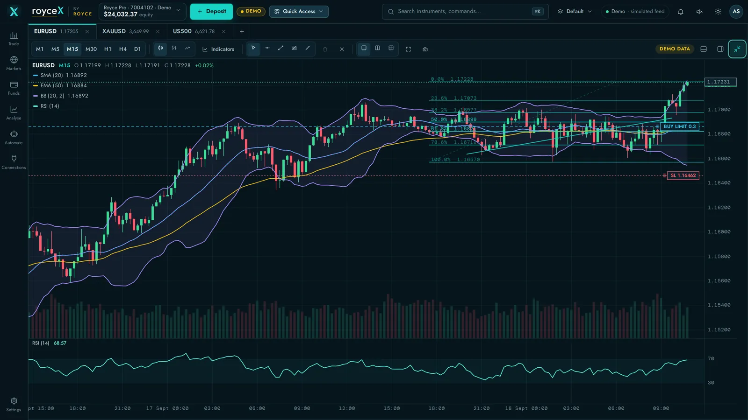Image resolution: width=748 pixels, height=420 pixels.
Task: Toggle the bottom panel
Action: (x=704, y=49)
